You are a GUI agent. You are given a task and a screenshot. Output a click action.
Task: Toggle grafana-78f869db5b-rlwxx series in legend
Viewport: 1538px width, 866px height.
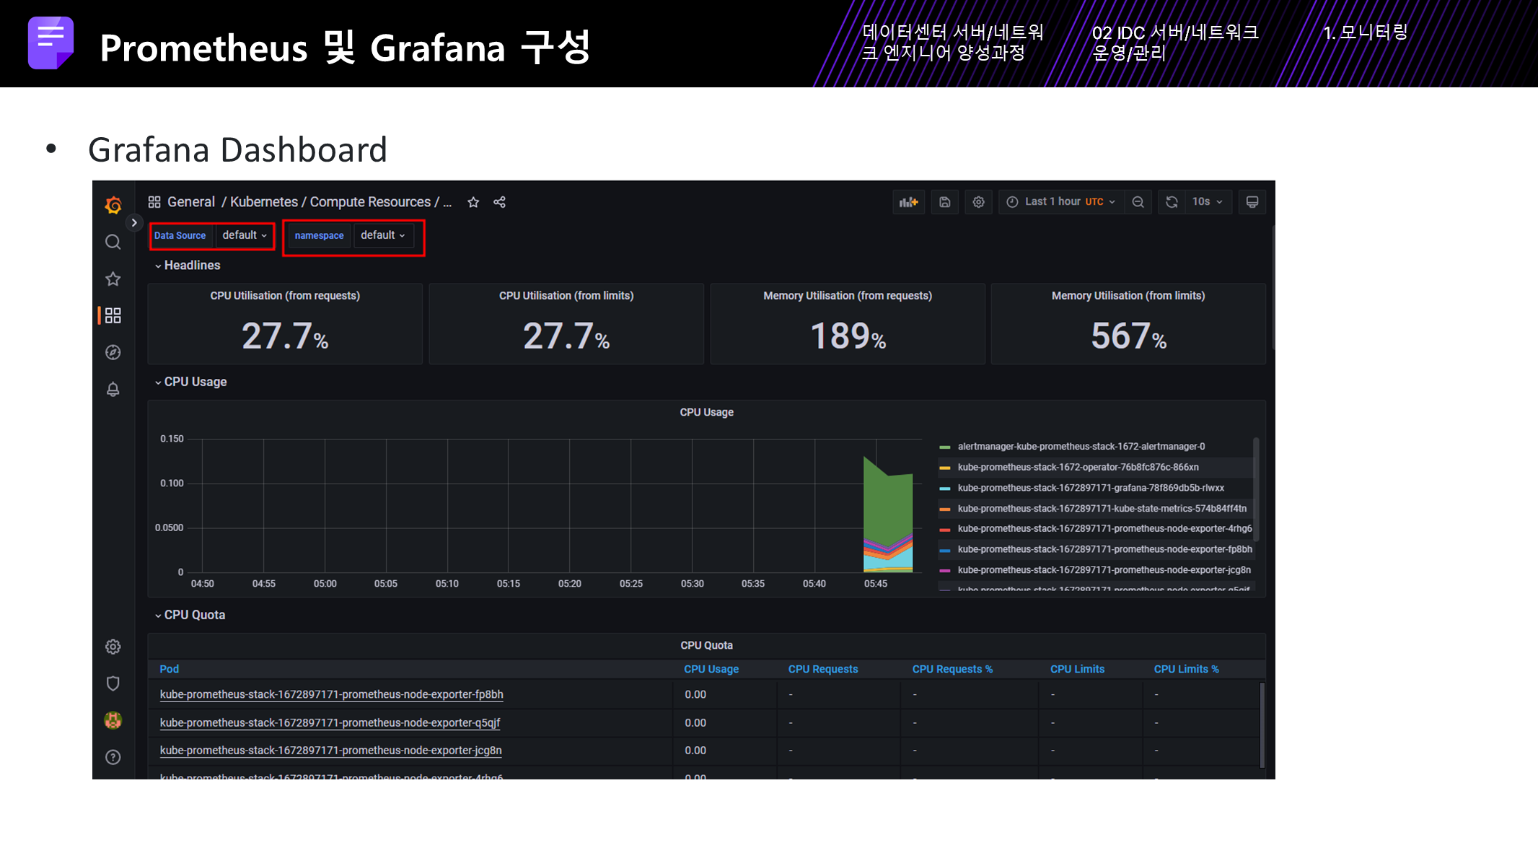(1090, 488)
